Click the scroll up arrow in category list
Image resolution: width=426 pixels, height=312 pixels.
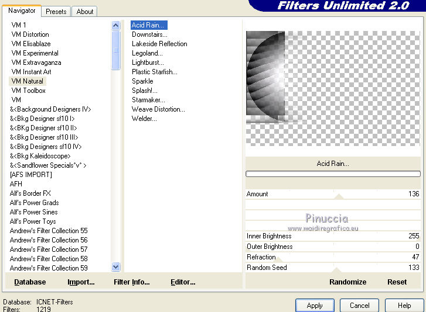point(116,26)
